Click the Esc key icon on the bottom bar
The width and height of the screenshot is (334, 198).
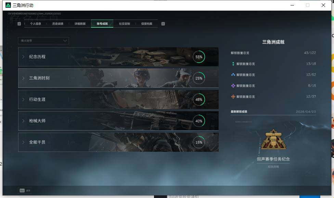point(22,190)
